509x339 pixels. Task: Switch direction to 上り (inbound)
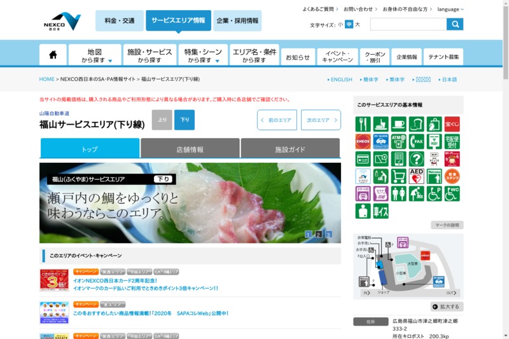(162, 120)
